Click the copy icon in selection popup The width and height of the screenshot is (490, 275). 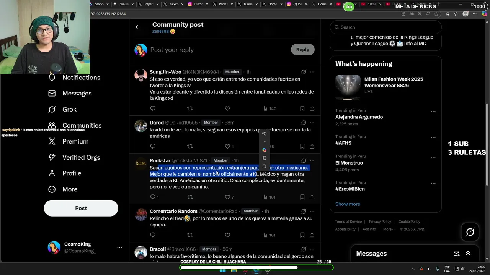264,158
